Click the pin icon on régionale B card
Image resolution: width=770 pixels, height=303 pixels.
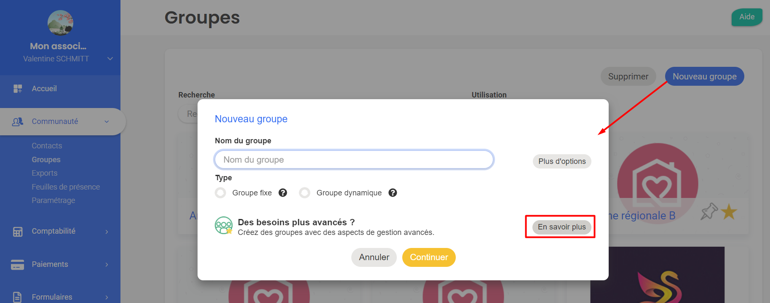point(709,211)
